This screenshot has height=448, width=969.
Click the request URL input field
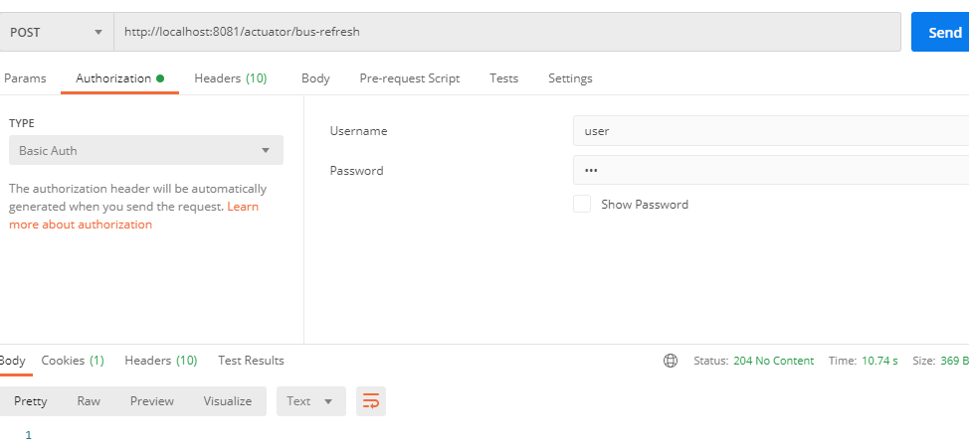pos(507,32)
